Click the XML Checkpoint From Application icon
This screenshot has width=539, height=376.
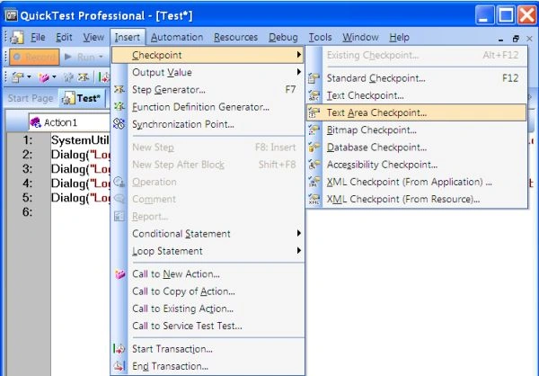coord(314,182)
